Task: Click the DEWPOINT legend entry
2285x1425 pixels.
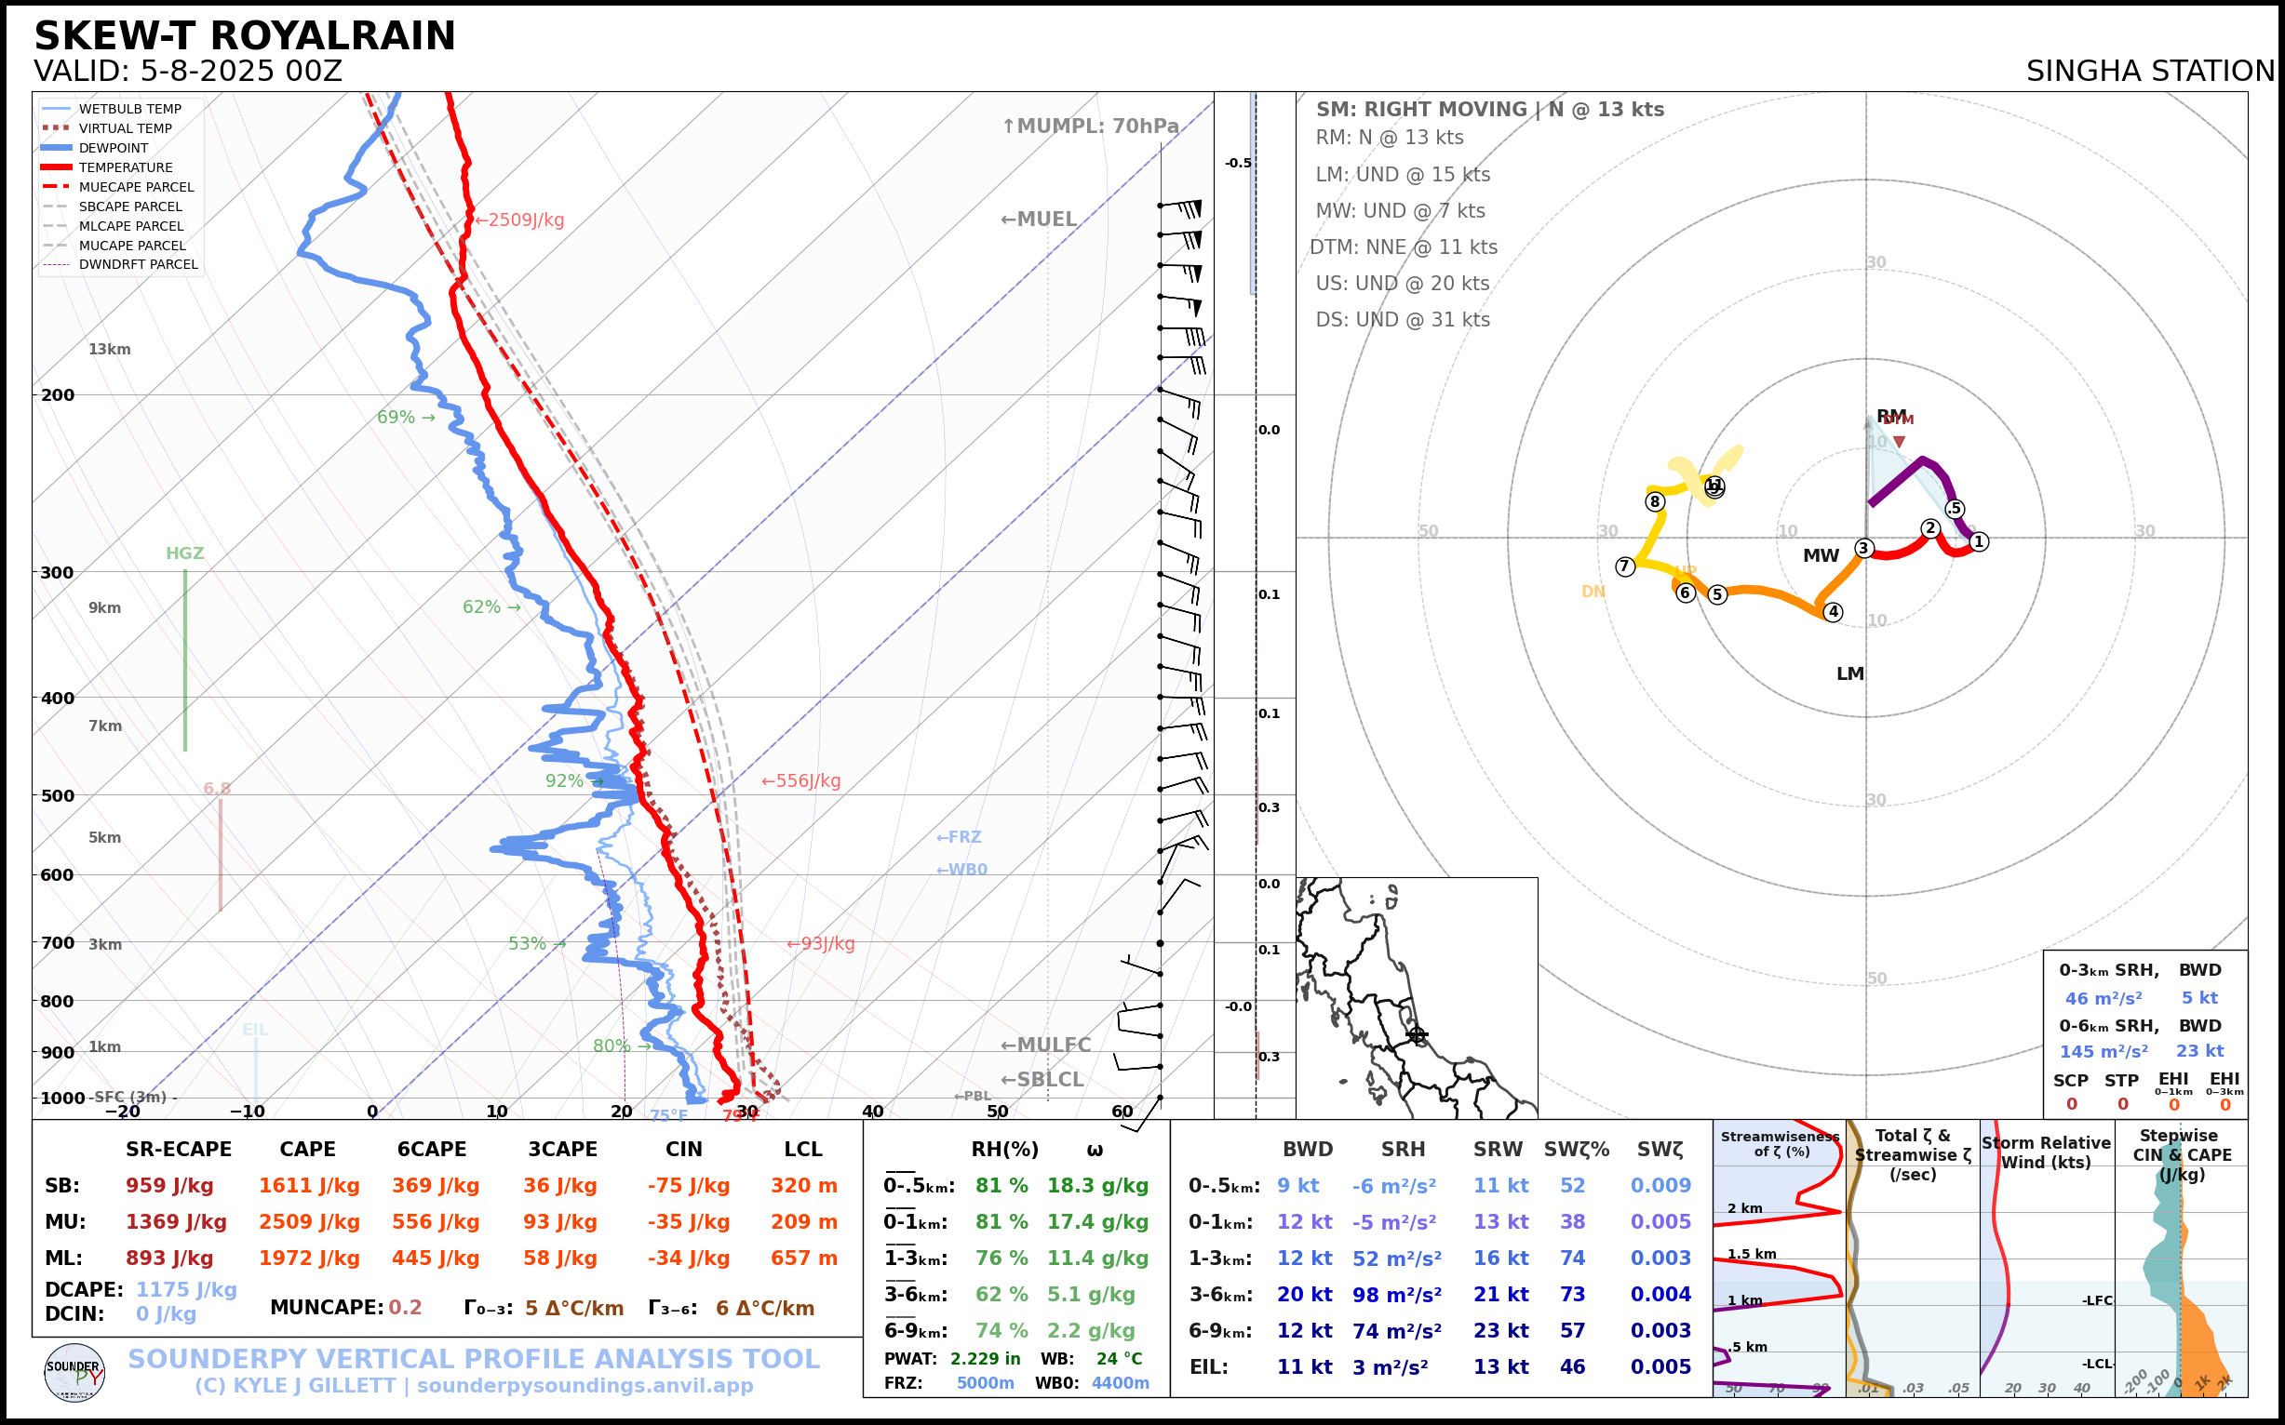Action: click(113, 148)
